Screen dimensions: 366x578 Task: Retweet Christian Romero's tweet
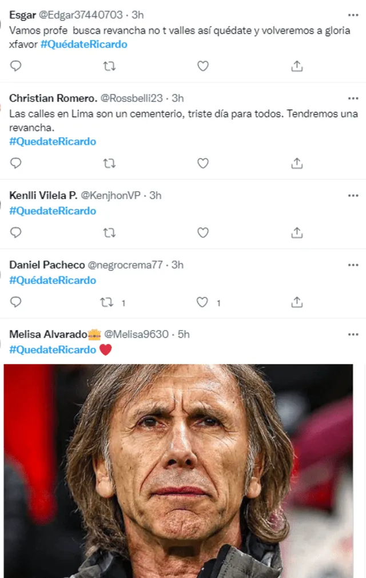(x=109, y=163)
